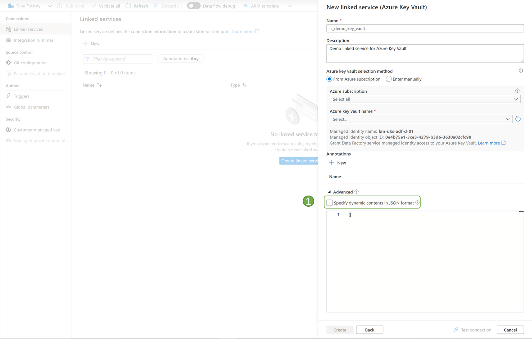Click the Validate all checkmark icon
This screenshot has height=339, width=532.
93,6
